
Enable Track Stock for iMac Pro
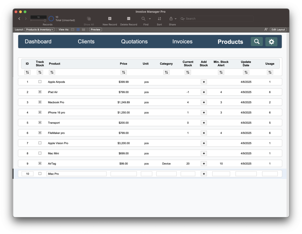pos(40,173)
